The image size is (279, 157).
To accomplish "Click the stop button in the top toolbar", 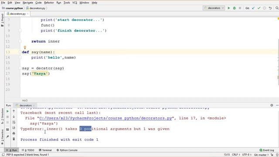I will coord(240,8).
